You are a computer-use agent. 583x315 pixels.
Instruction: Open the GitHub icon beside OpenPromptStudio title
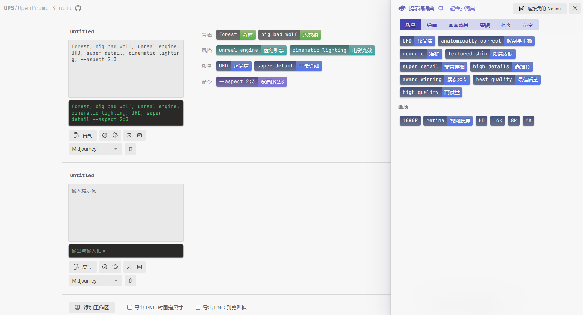pyautogui.click(x=78, y=8)
